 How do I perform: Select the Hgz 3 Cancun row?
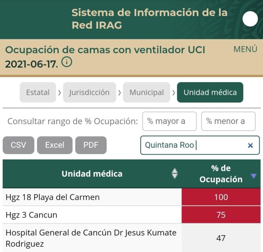click(x=31, y=215)
